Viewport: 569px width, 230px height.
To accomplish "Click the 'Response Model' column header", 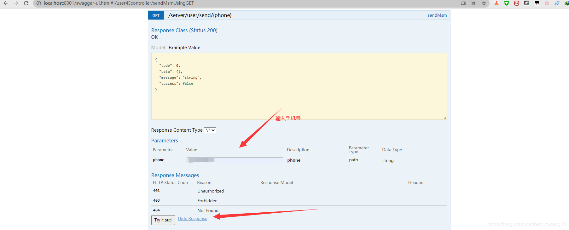I will (276, 182).
